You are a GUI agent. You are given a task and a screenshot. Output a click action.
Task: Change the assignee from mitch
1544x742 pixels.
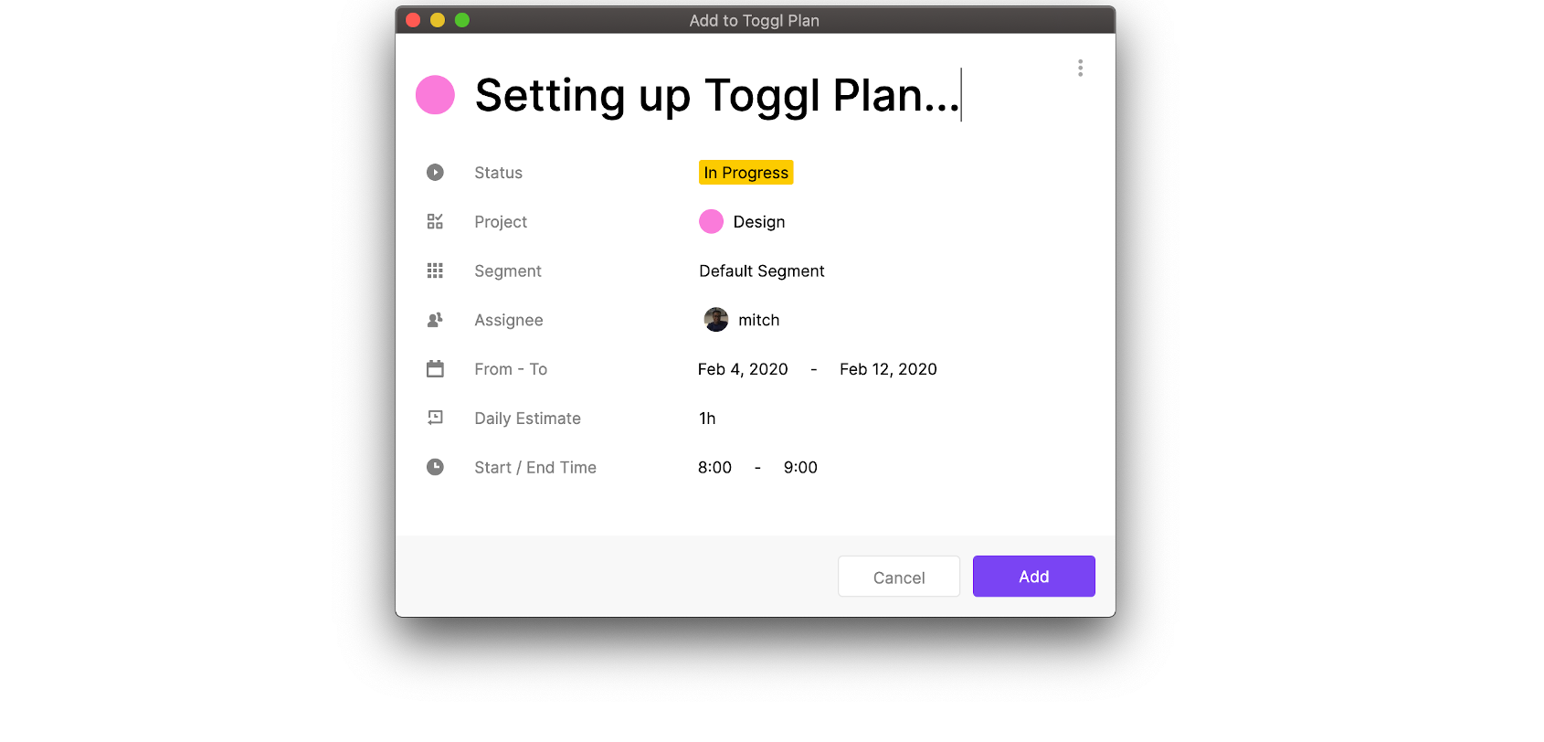pos(759,320)
